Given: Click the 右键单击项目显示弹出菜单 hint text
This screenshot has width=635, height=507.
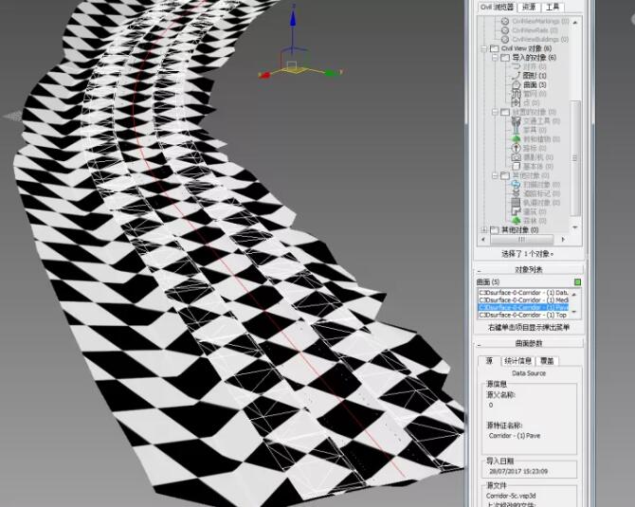Looking at the screenshot, I should (x=529, y=327).
